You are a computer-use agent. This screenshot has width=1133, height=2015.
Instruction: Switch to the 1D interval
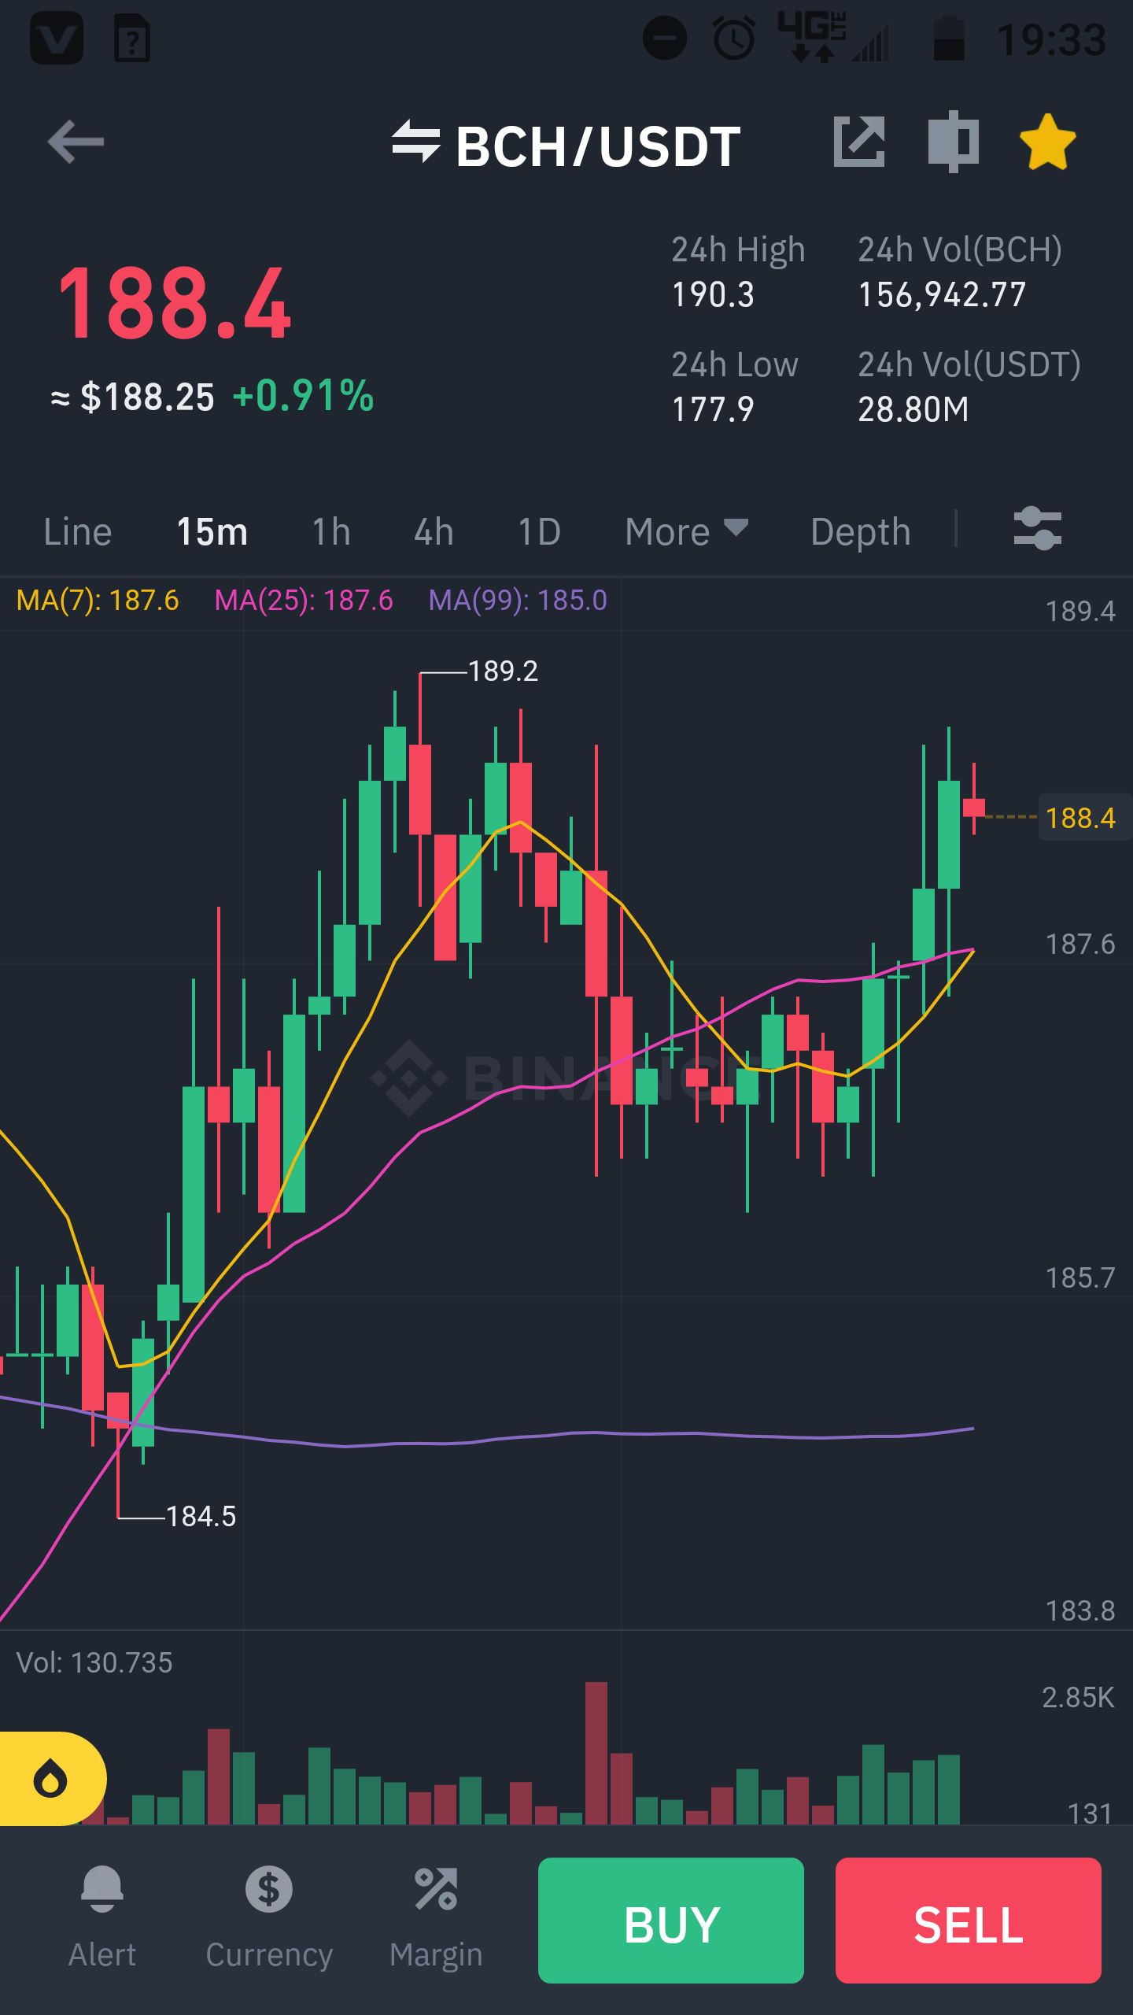tap(539, 532)
